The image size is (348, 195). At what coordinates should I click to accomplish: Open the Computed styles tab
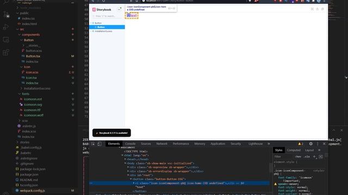(294, 150)
